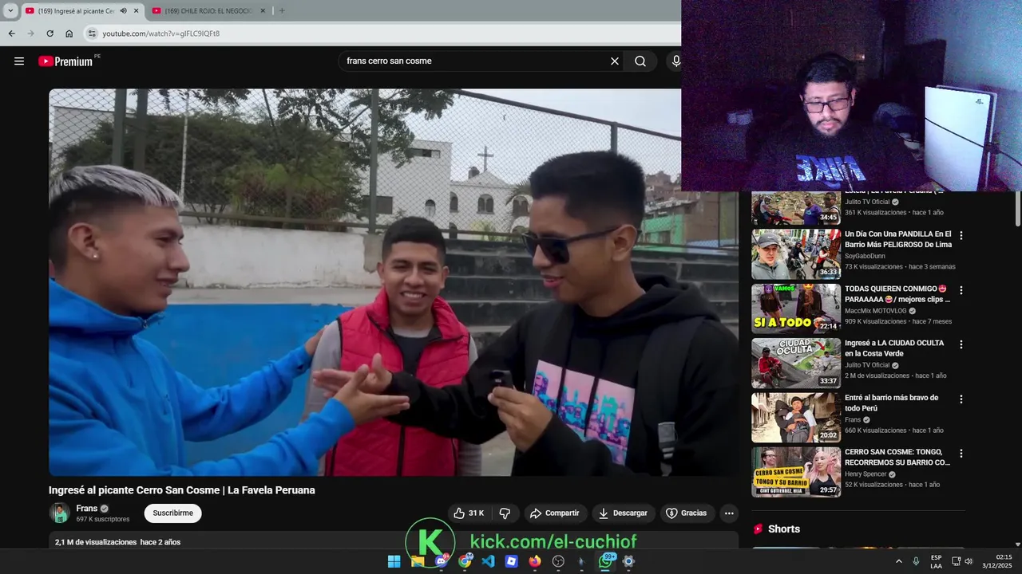The height and width of the screenshot is (574, 1022).
Task: Share the video via Compartir
Action: coord(555,513)
